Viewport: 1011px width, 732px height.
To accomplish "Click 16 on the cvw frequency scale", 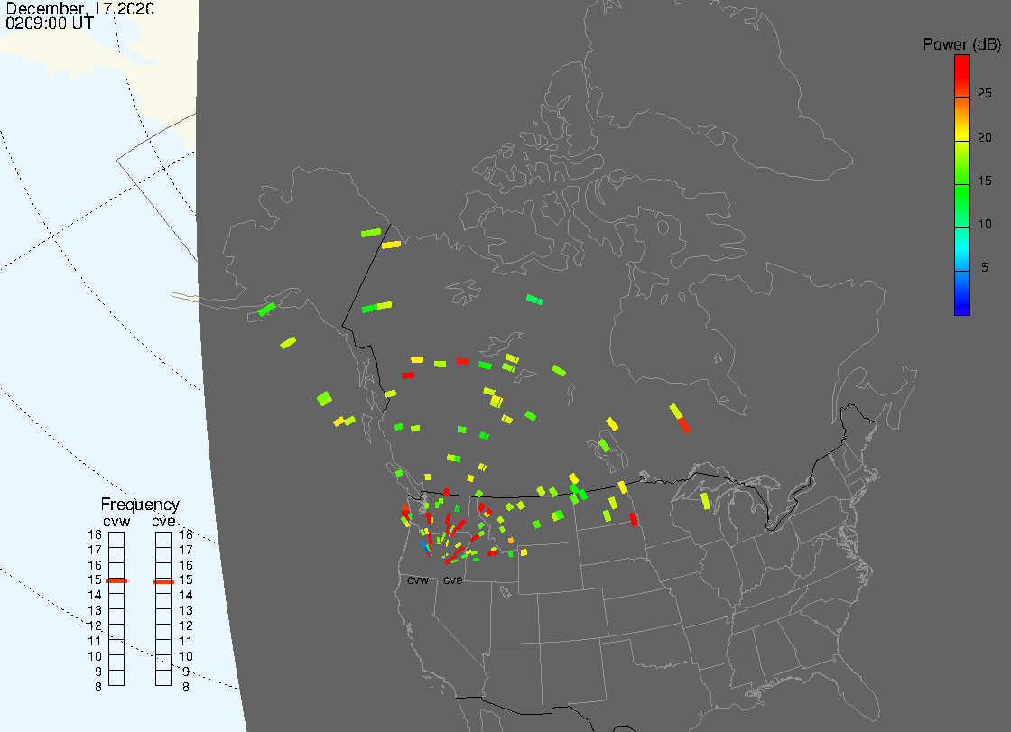I will point(95,565).
